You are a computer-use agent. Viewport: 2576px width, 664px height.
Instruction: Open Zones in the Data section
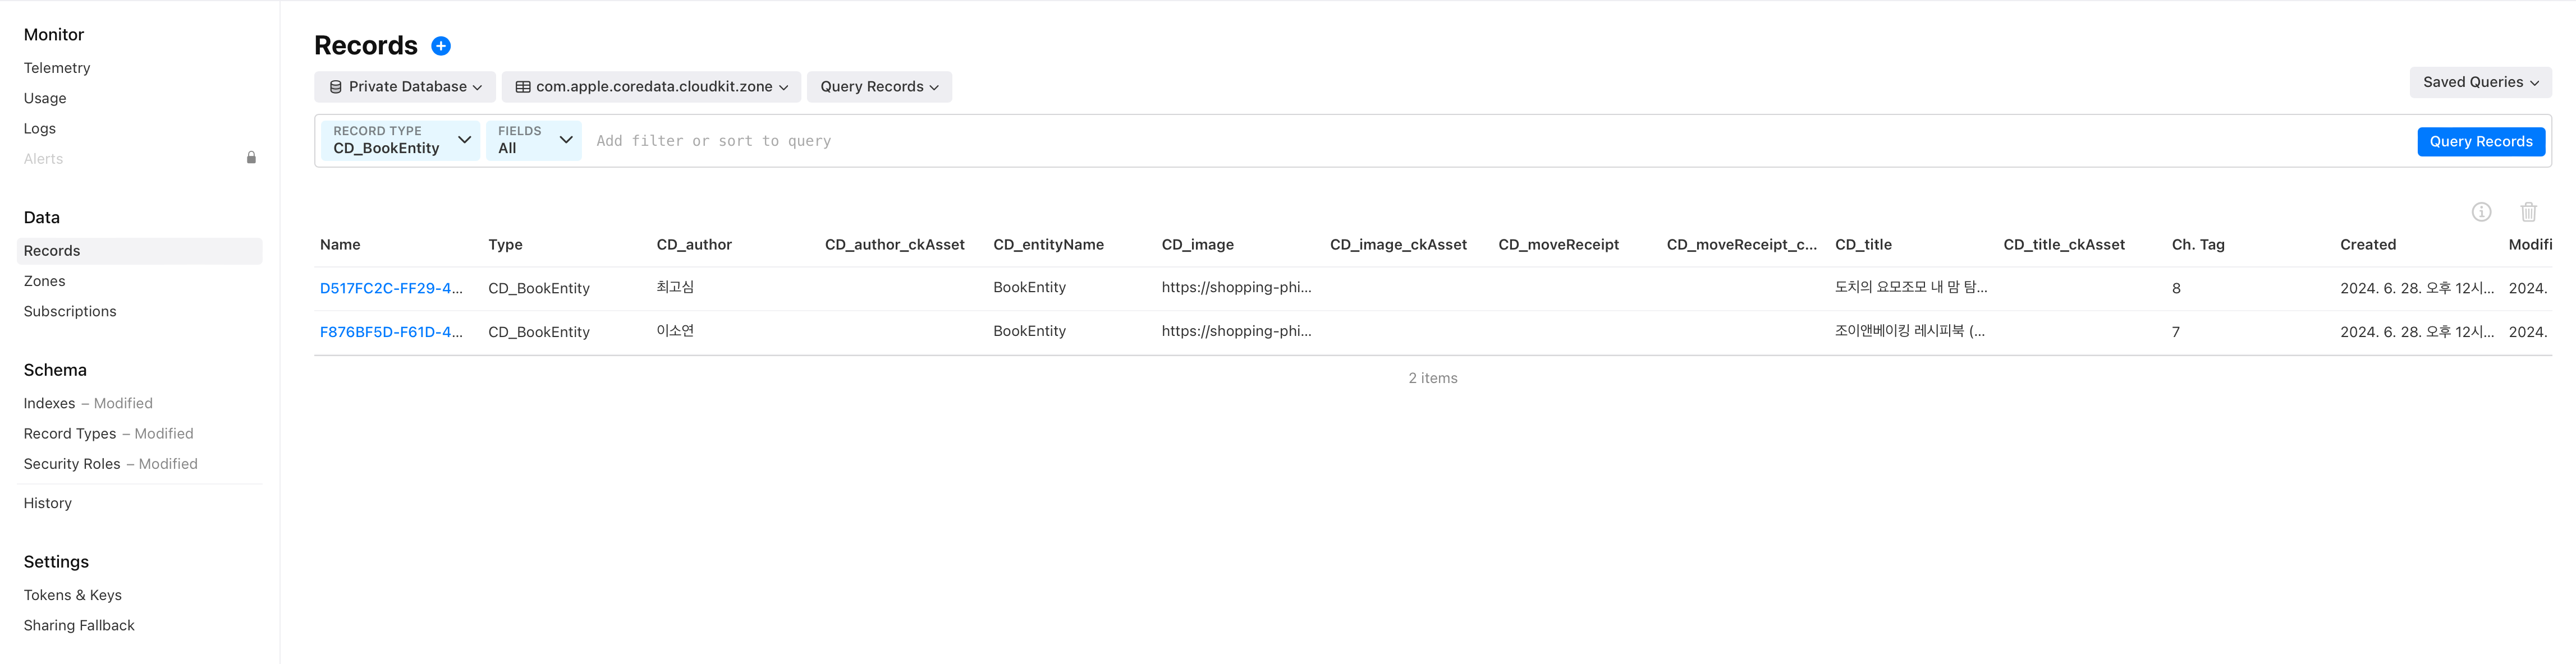pyautogui.click(x=45, y=281)
